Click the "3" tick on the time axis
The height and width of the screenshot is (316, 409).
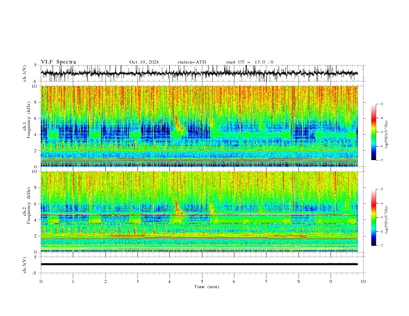[137, 281]
